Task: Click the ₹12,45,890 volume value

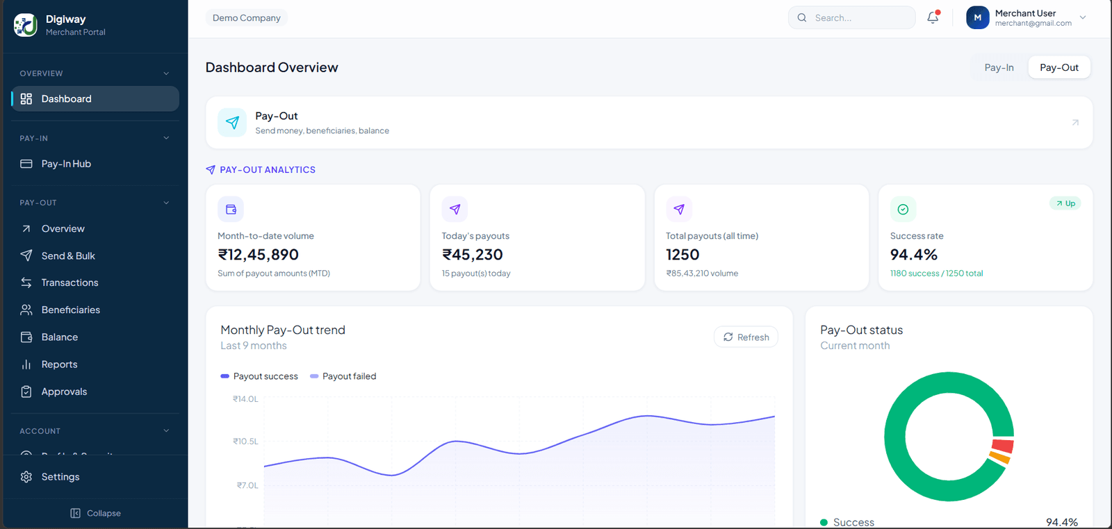Action: [x=259, y=255]
